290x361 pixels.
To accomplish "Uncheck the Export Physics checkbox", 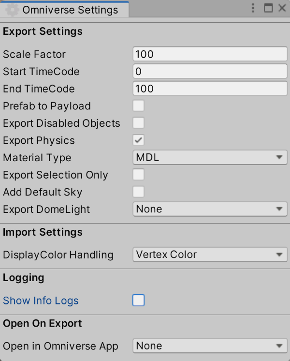I will (x=138, y=140).
